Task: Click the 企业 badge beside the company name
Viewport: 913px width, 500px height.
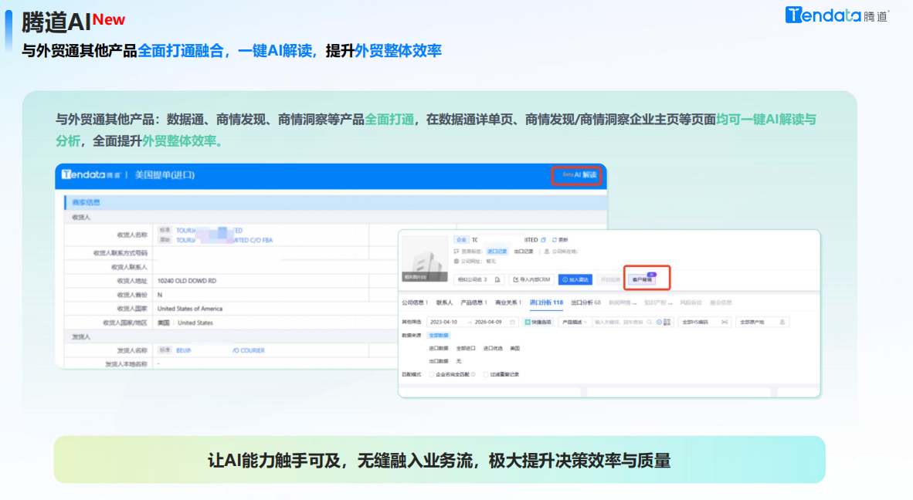Action: click(x=461, y=239)
